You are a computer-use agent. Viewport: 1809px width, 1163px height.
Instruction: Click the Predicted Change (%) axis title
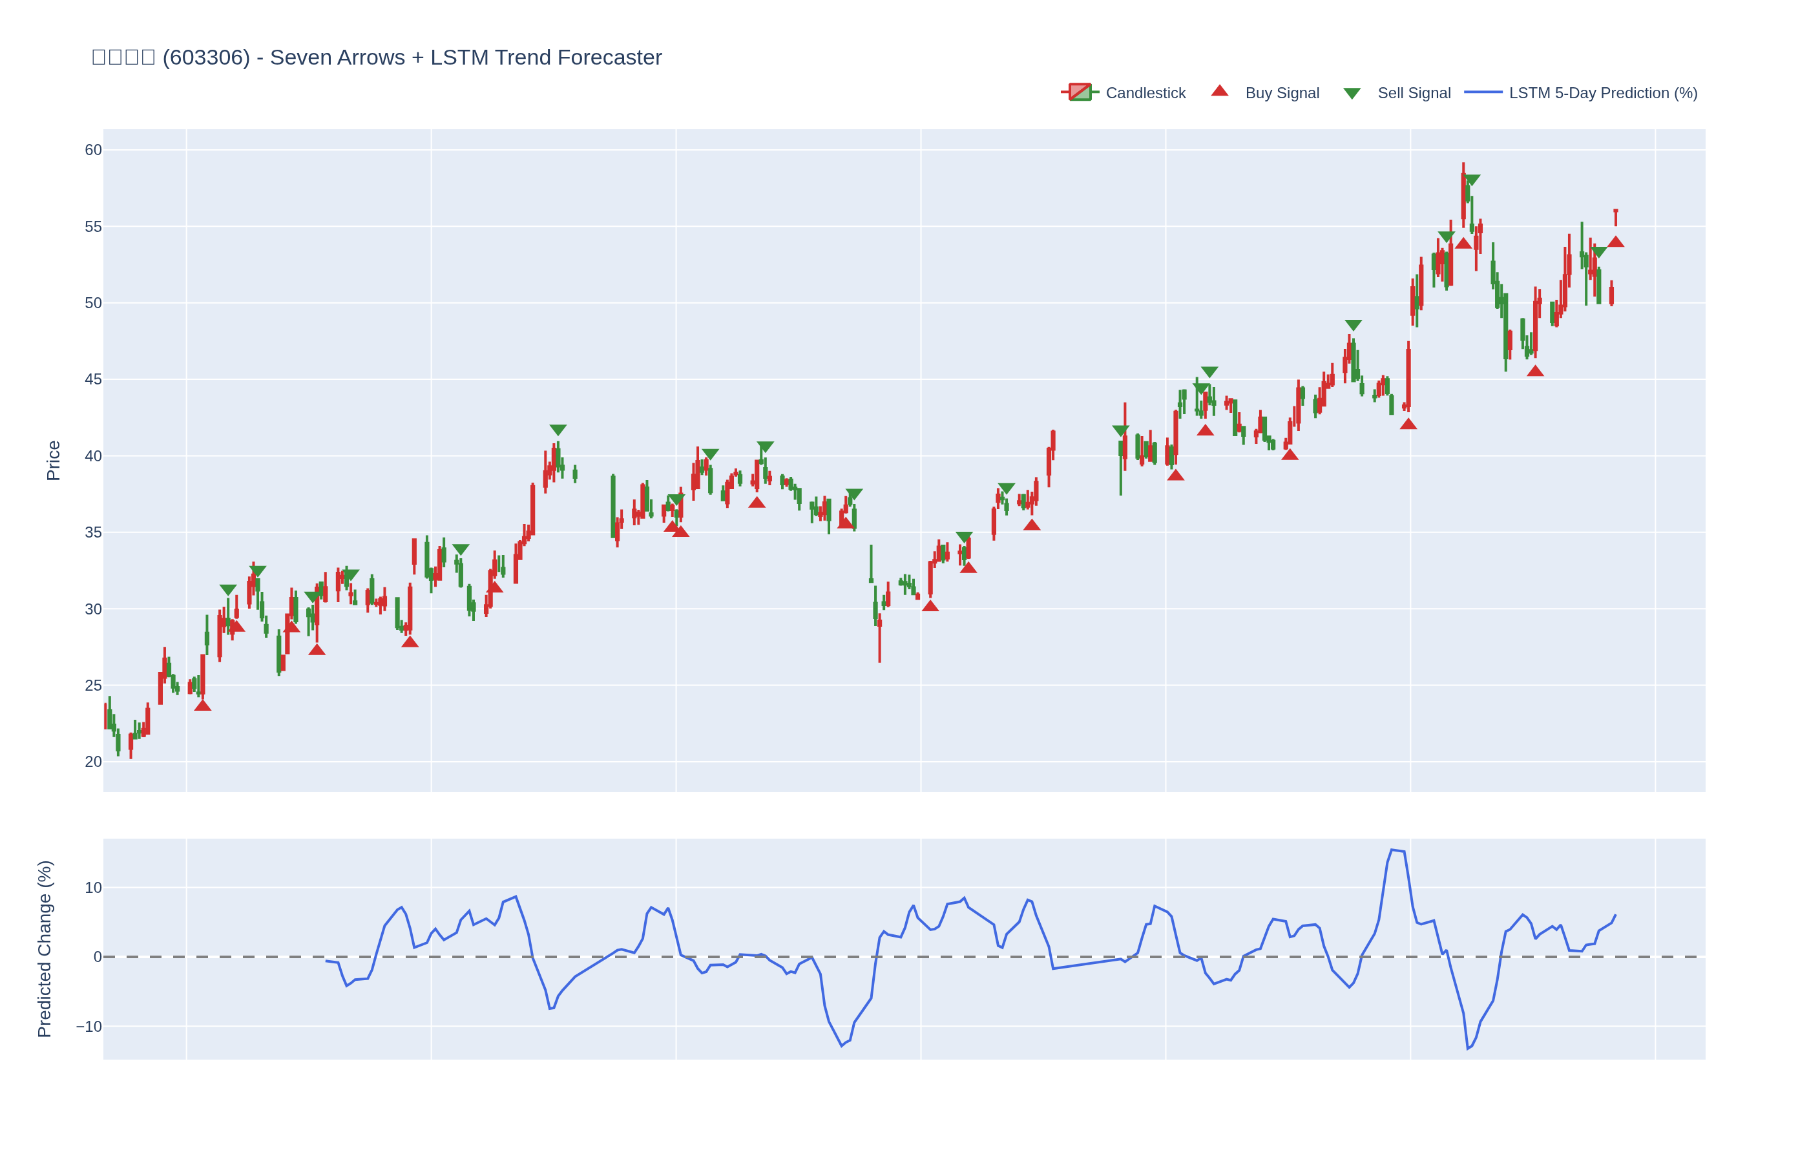click(45, 948)
